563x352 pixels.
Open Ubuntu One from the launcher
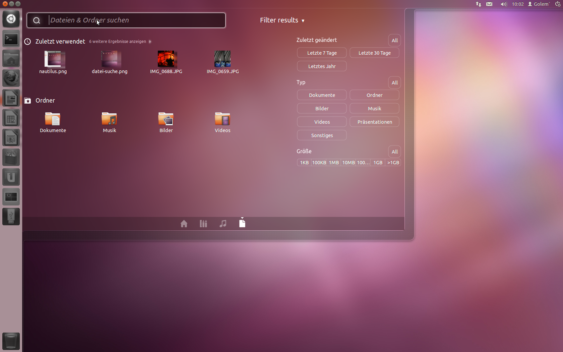(x=11, y=177)
